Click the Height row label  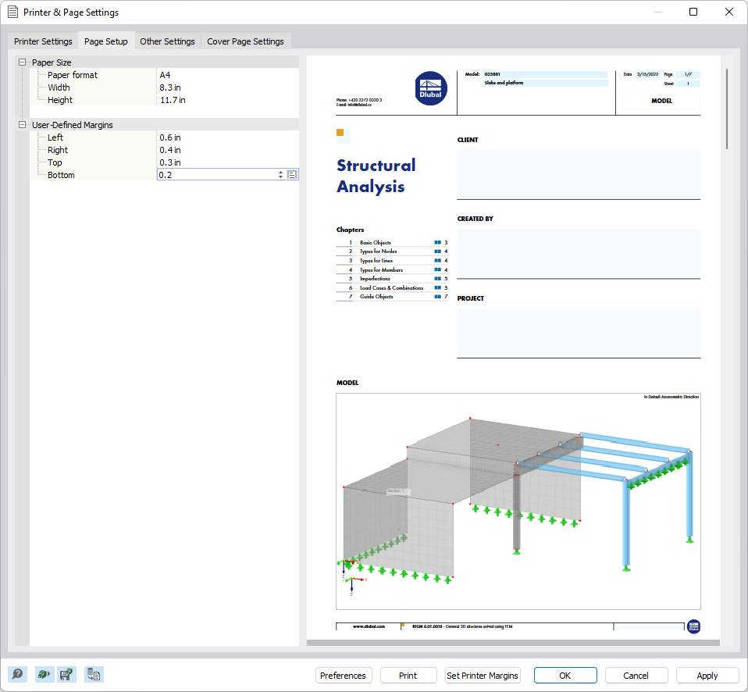pos(60,100)
